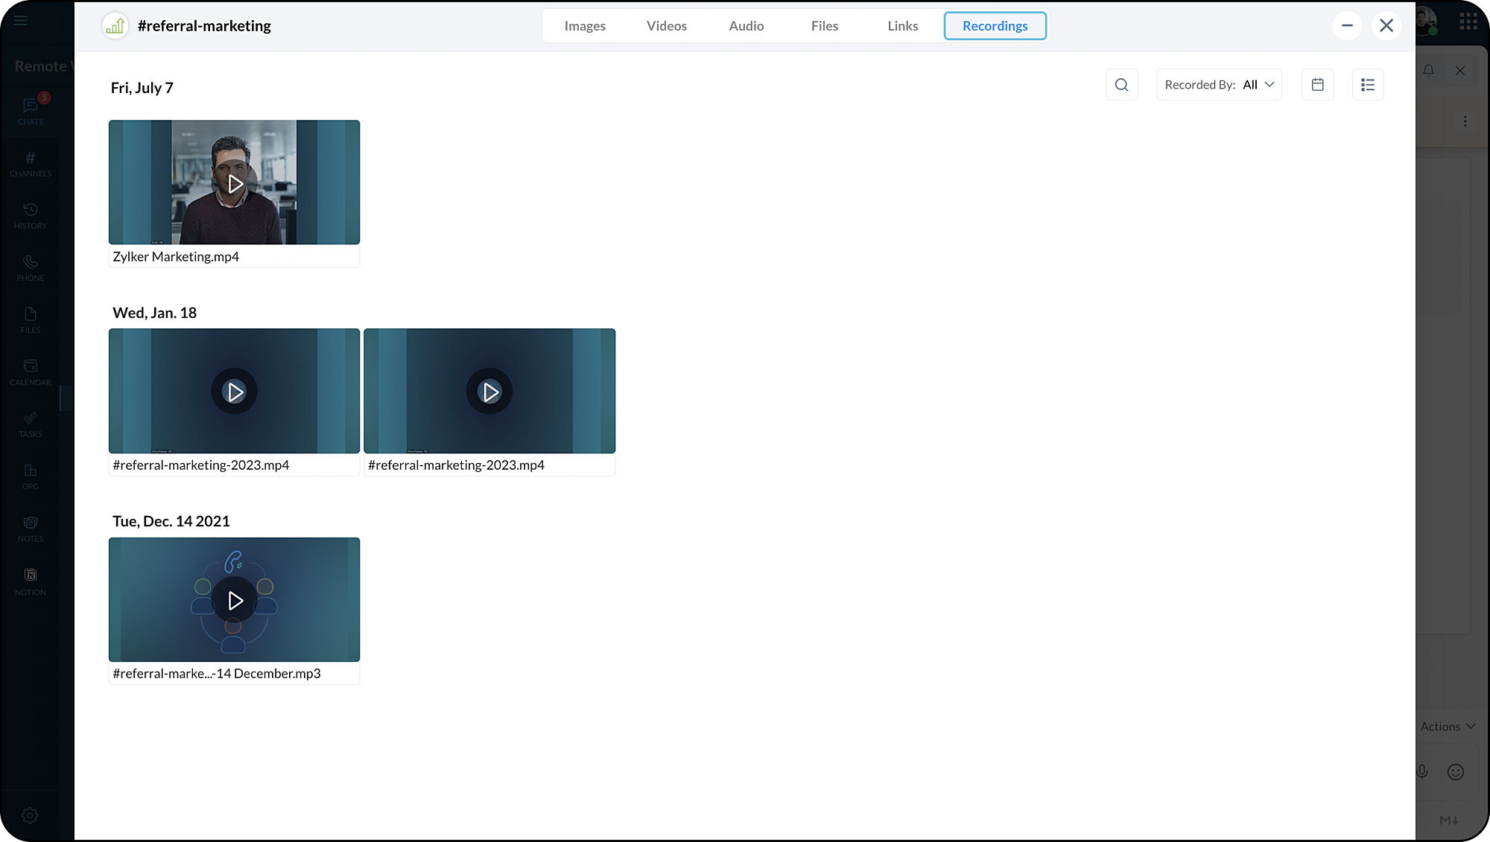This screenshot has width=1490, height=842.
Task: Open the Audio tab
Action: [x=746, y=26]
